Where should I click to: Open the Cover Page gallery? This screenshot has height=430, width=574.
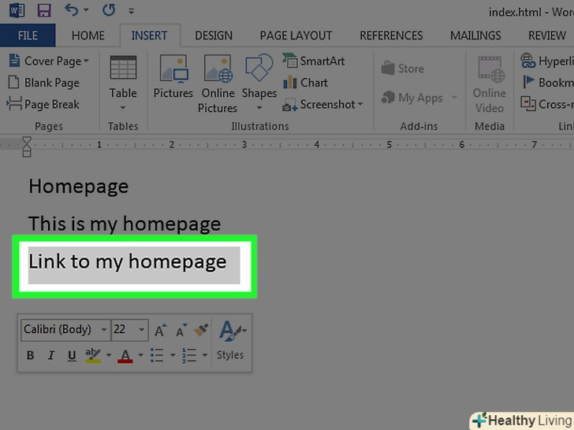coord(49,61)
